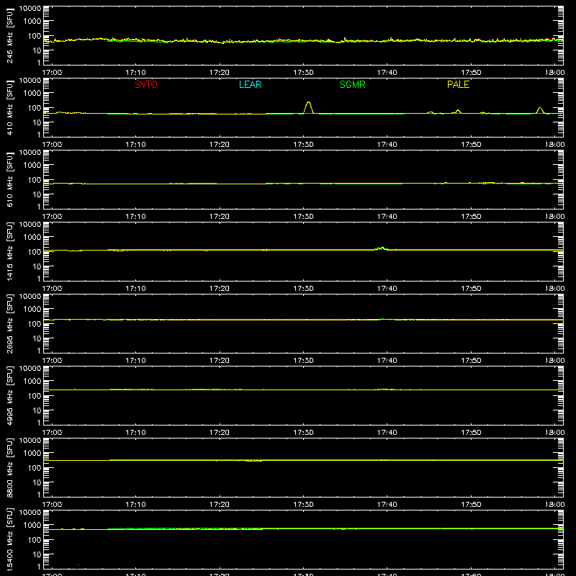Click the 10000 tick label on 245 MHz plot
The width and height of the screenshot is (576, 576).
(30, 9)
